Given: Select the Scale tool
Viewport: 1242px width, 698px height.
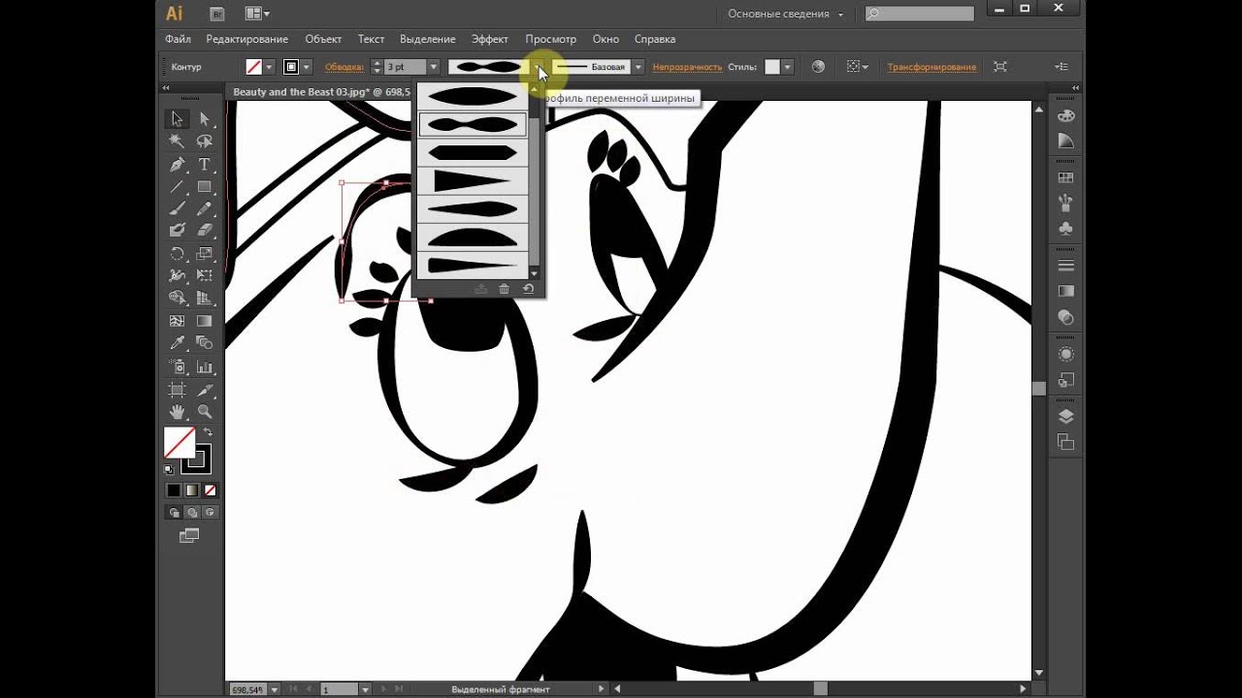Looking at the screenshot, I should [205, 254].
